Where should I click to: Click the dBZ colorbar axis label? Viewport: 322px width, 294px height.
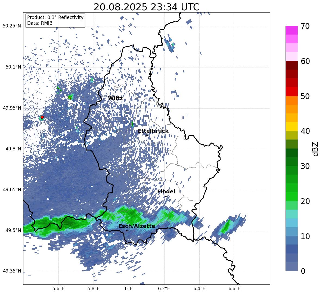tap(315, 149)
